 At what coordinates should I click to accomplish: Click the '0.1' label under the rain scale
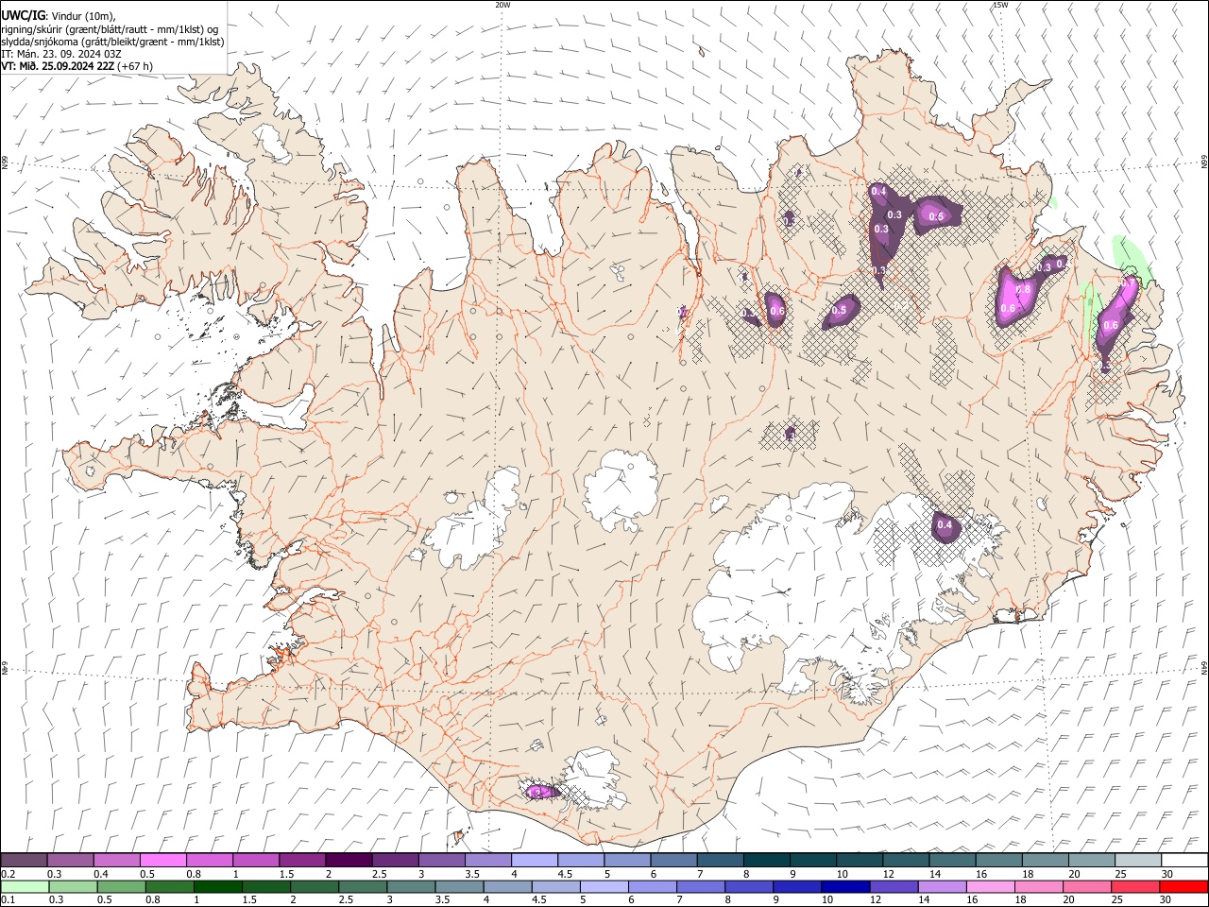tap(8, 900)
